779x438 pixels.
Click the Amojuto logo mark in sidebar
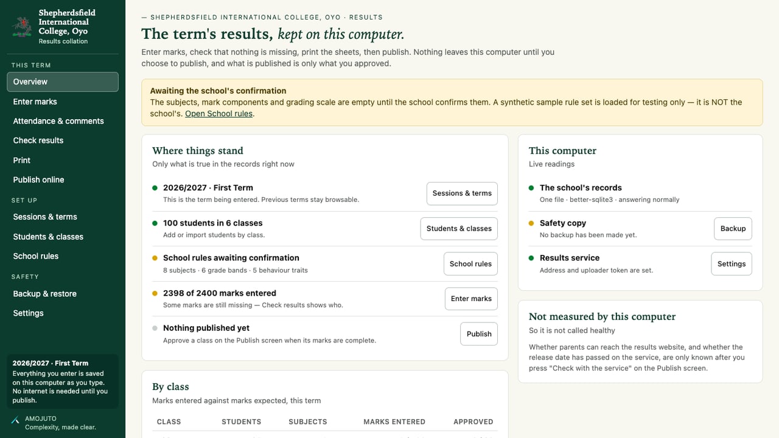coord(15,420)
